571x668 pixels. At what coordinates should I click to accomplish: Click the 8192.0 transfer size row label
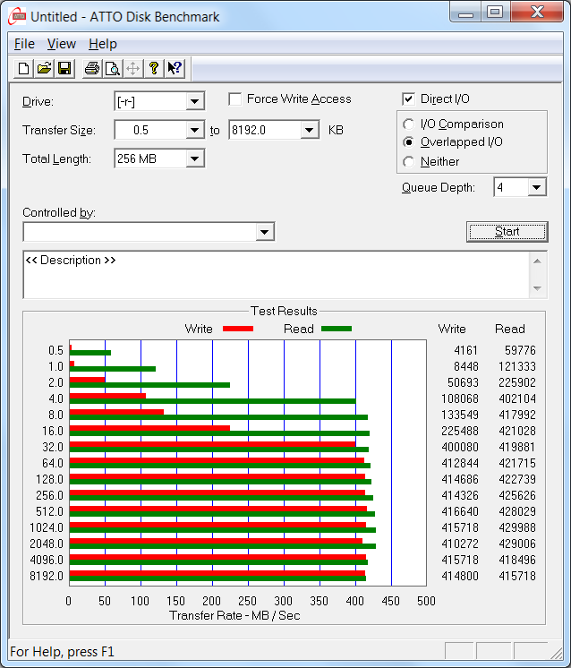tap(47, 576)
